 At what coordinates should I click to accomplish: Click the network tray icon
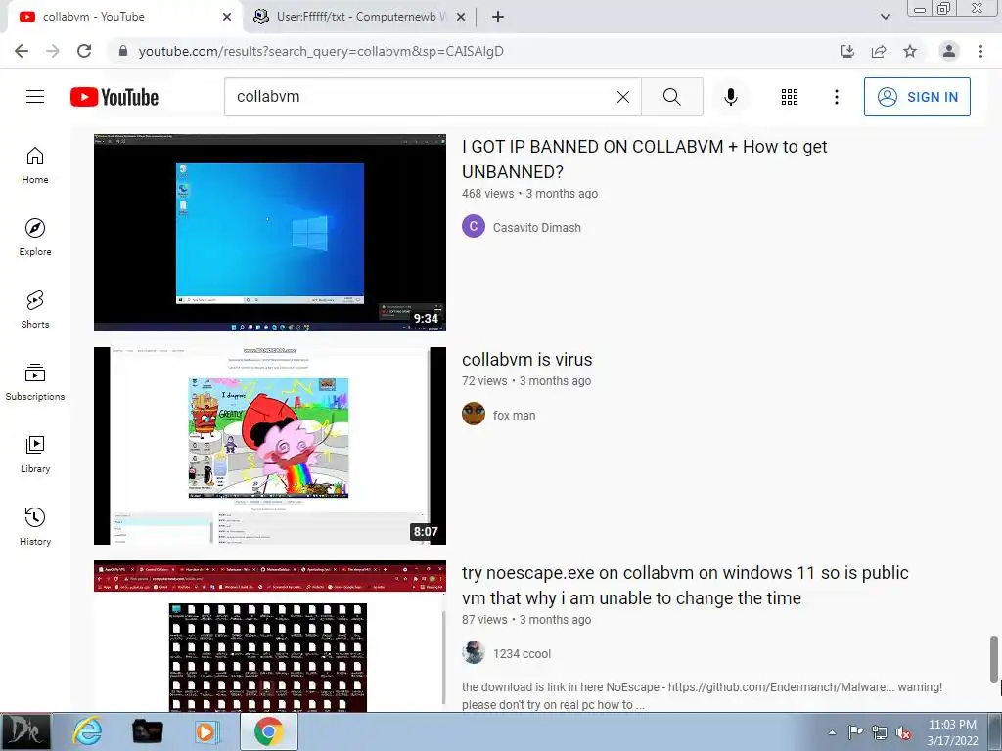(x=880, y=732)
